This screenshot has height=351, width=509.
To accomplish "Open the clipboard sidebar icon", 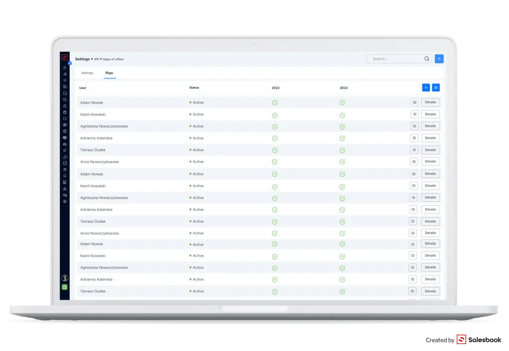I will 65,106.
